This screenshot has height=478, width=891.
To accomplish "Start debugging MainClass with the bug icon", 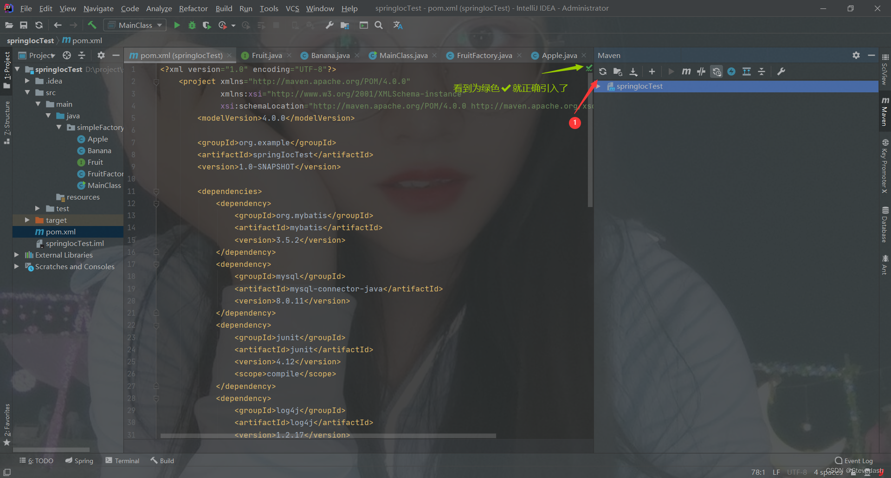I will point(192,25).
